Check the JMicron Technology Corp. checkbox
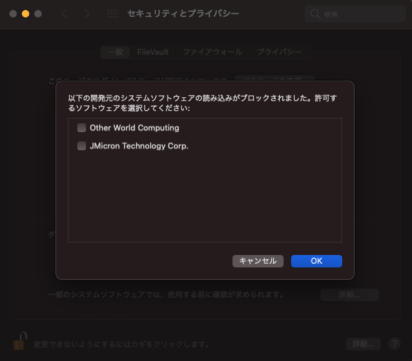This screenshot has height=361, width=412. coord(82,146)
